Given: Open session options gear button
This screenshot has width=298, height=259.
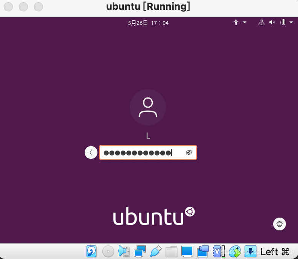Looking at the screenshot, I should point(279,224).
